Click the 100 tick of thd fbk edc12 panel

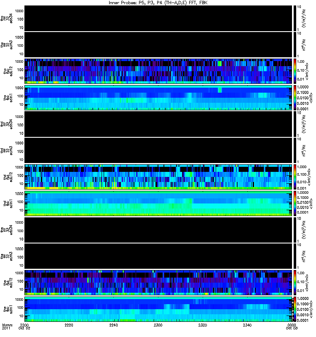(x=20, y=175)
